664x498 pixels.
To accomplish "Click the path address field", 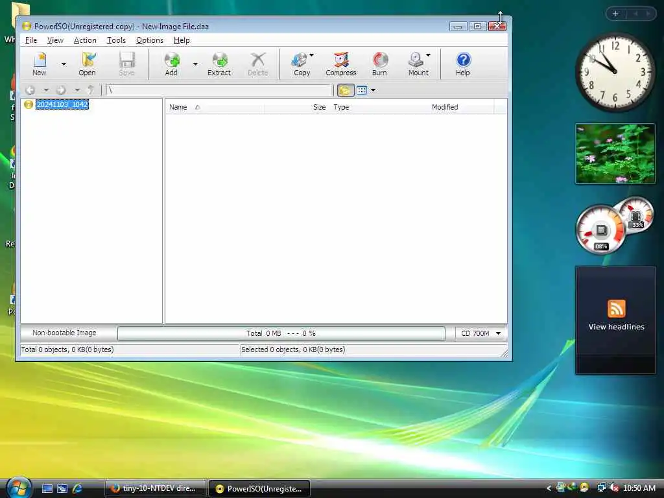I will 219,89.
